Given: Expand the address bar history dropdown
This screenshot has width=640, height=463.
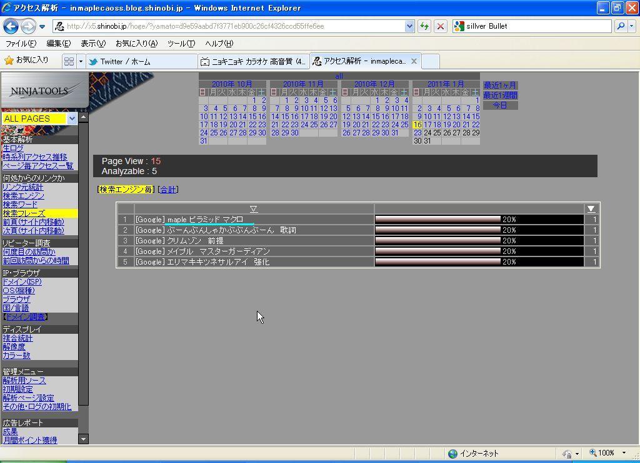Looking at the screenshot, I should [409, 26].
